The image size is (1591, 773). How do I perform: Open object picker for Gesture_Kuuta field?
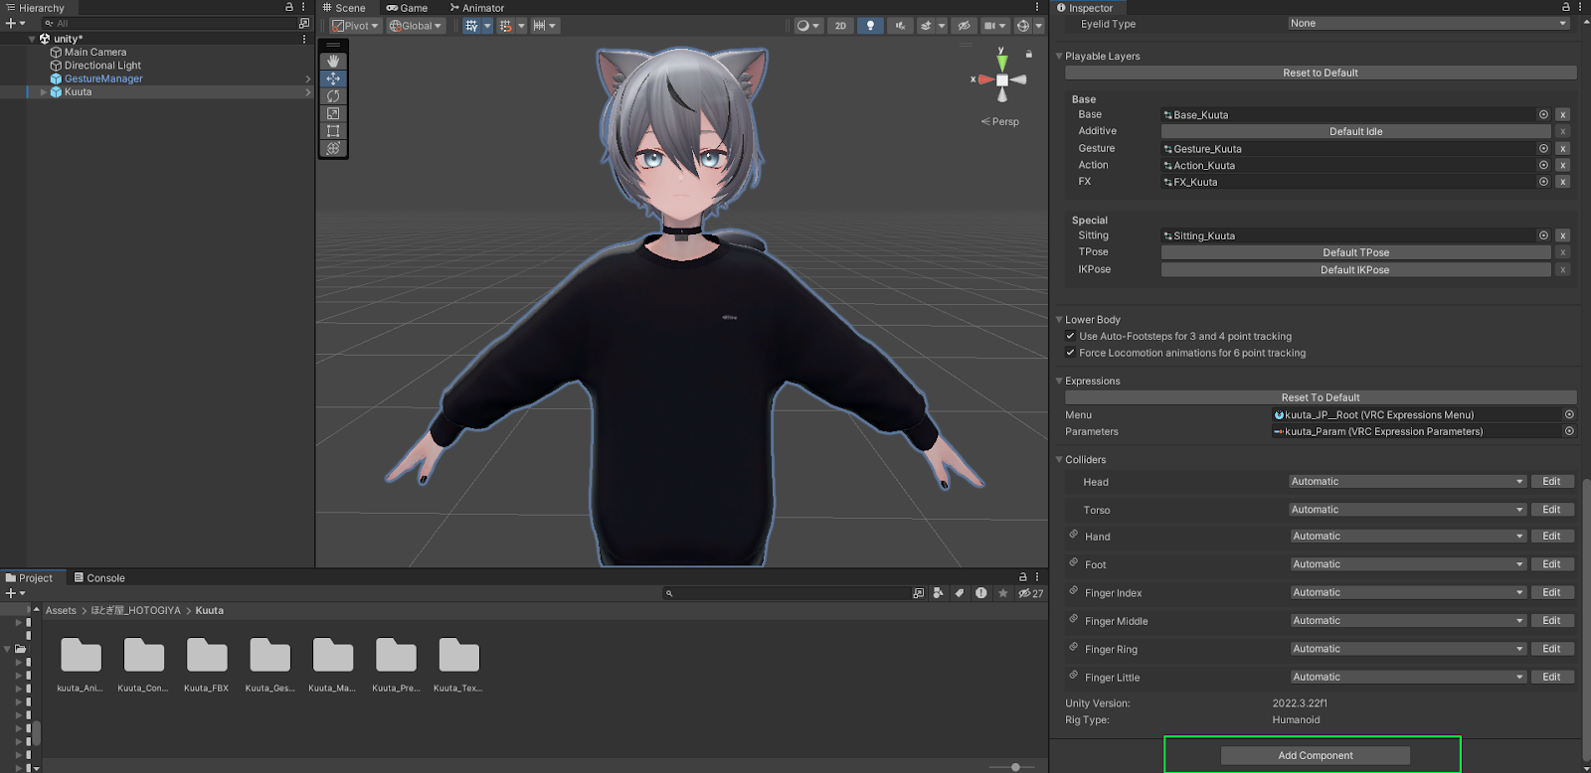[1543, 148]
